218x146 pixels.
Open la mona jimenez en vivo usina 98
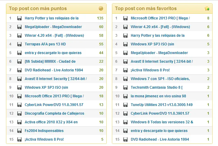tap(158, 96)
